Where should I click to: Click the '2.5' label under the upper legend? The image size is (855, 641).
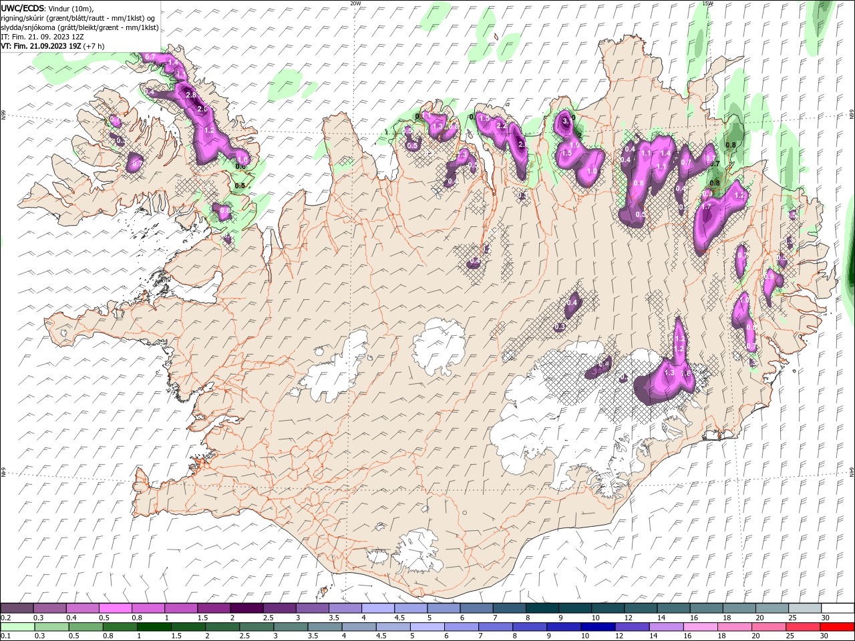[269, 618]
